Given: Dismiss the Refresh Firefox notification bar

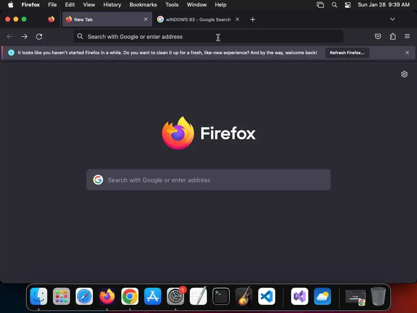Looking at the screenshot, I should (407, 53).
